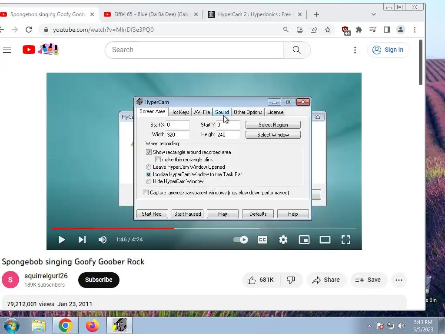Click the page vertical scrollbar
The height and width of the screenshot is (334, 445).
[x=421, y=62]
